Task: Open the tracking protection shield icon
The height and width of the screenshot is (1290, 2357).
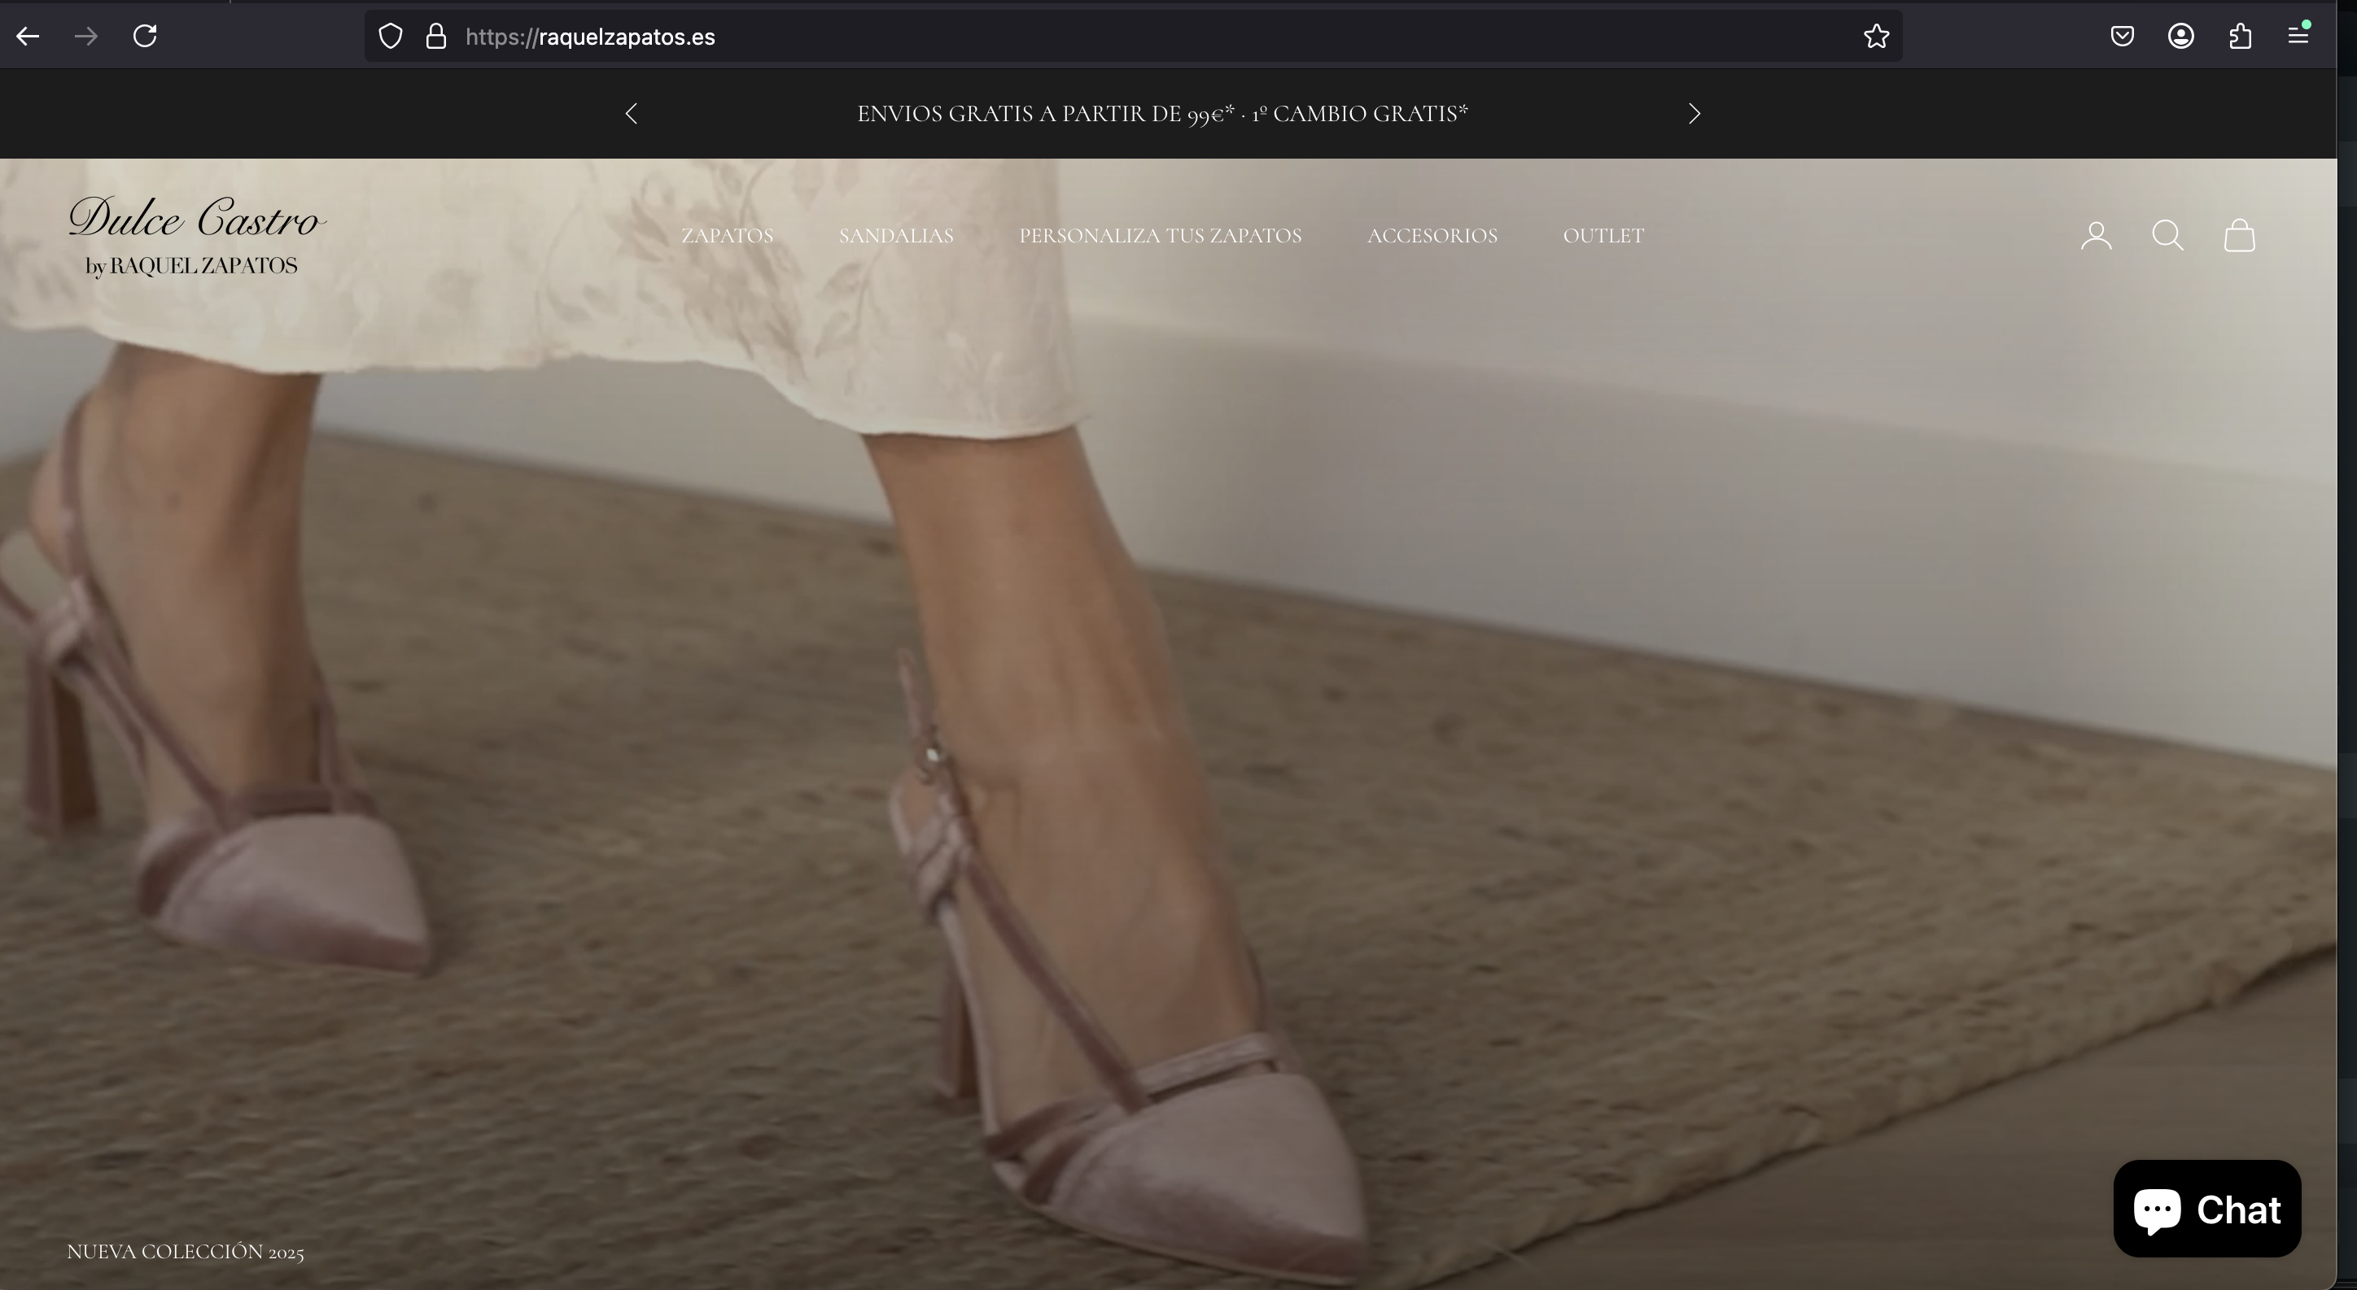Action: point(391,37)
